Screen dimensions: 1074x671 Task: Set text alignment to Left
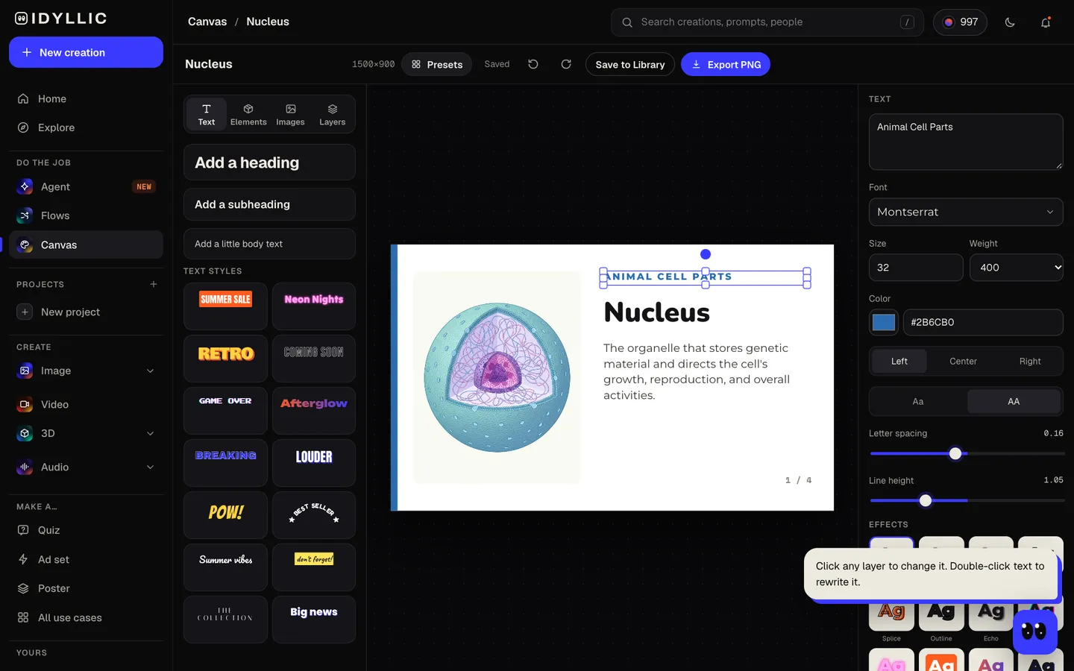(899, 361)
